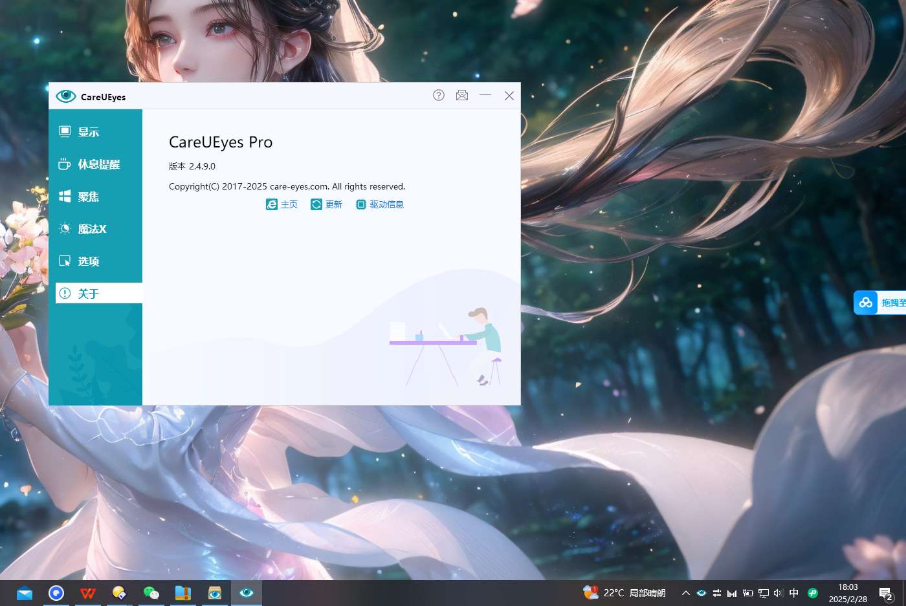Click the green round tray icon
This screenshot has width=906, height=606.
click(813, 593)
